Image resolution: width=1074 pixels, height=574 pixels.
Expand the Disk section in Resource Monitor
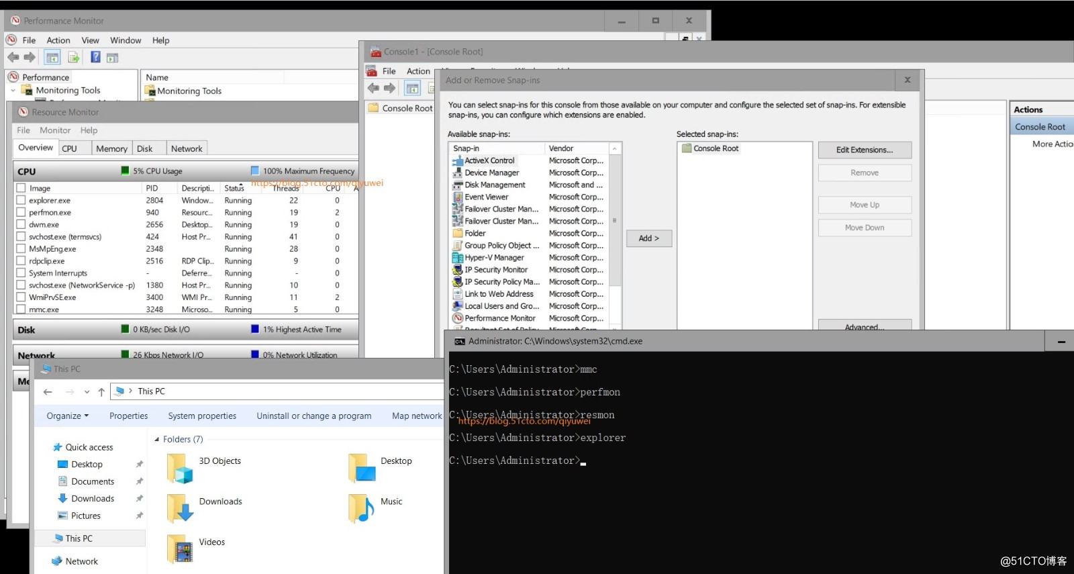coord(185,330)
